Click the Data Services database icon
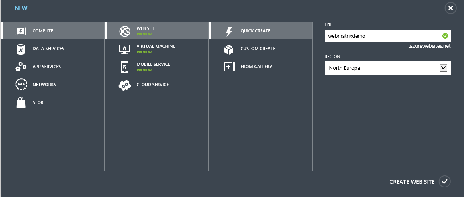 click(20, 49)
